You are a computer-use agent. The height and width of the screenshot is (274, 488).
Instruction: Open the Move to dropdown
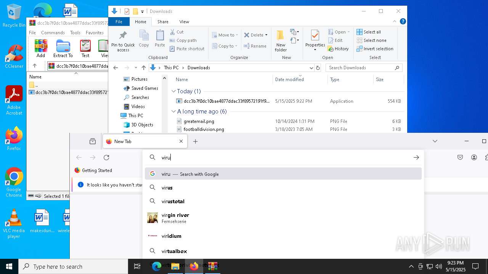tap(225, 35)
